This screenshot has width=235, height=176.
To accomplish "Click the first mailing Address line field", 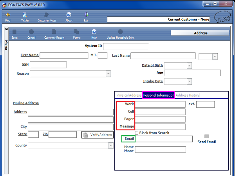I will click(x=70, y=112).
